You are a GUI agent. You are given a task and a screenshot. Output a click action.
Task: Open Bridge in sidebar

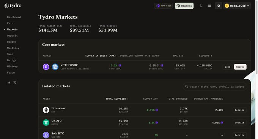pyautogui.click(x=11, y=60)
